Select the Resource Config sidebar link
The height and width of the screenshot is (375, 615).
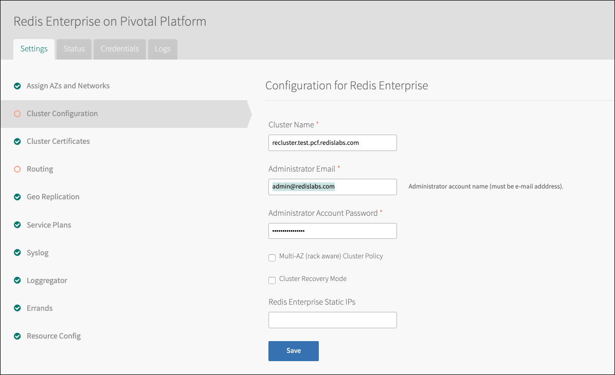[53, 336]
